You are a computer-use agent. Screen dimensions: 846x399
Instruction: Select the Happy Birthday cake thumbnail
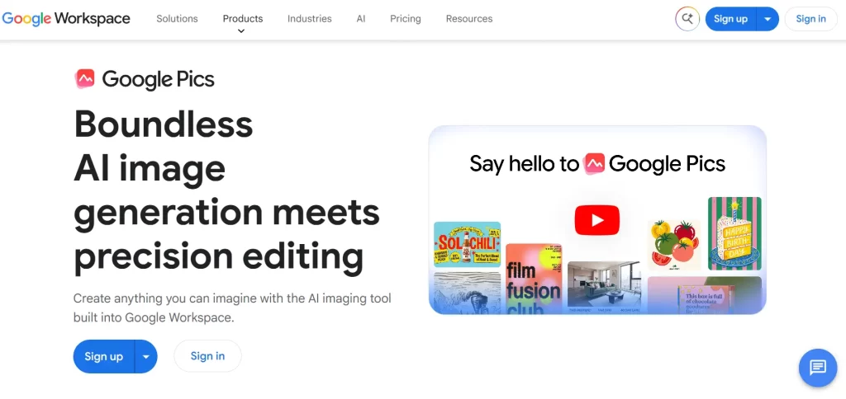[734, 233]
